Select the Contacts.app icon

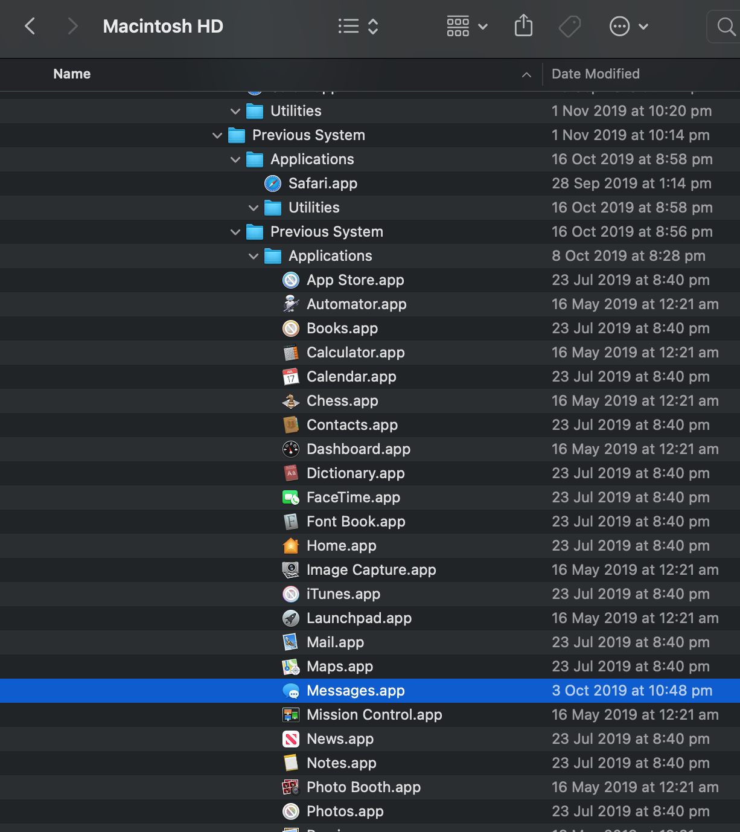click(x=291, y=425)
